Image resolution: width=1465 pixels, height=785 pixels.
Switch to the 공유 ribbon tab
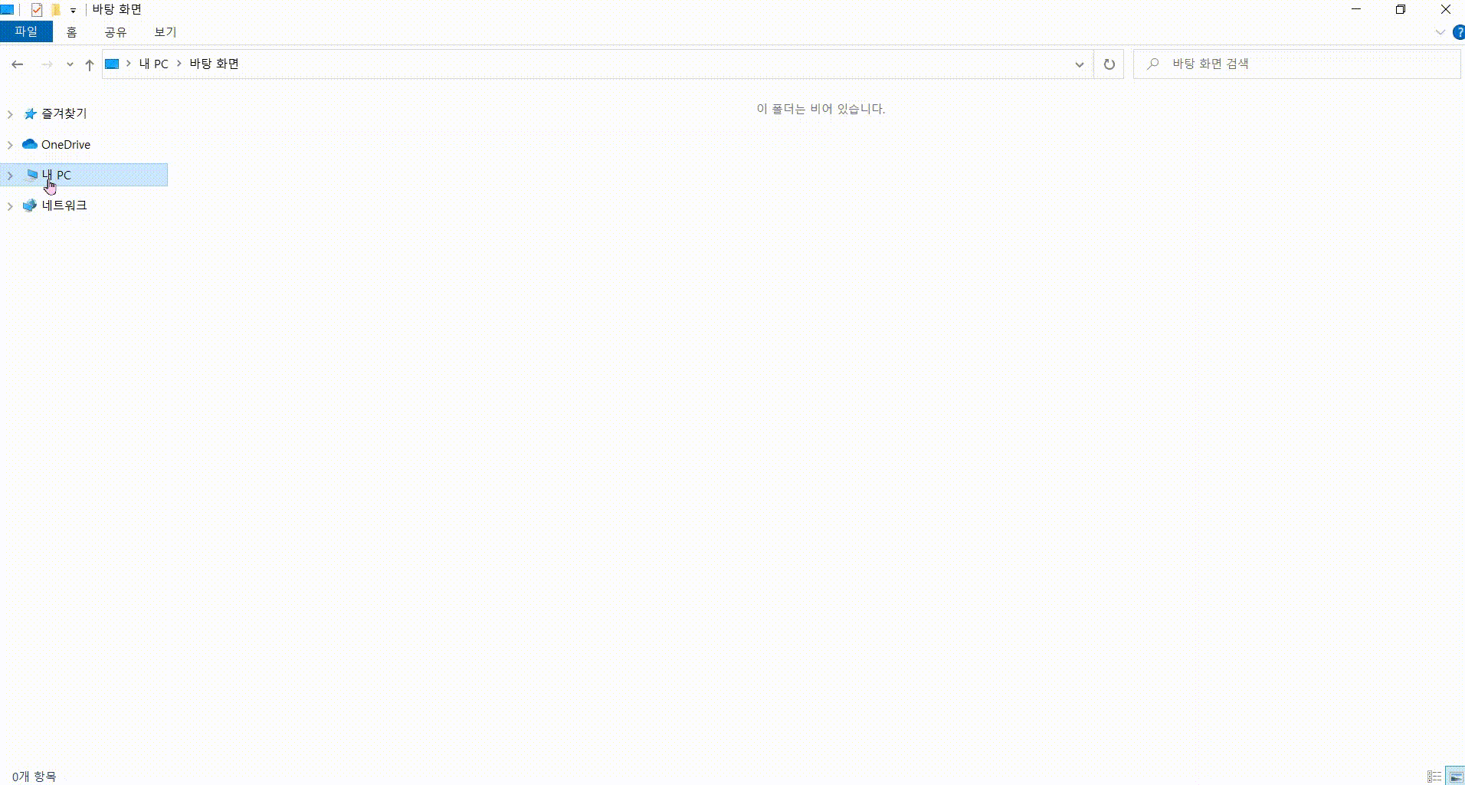pos(116,32)
